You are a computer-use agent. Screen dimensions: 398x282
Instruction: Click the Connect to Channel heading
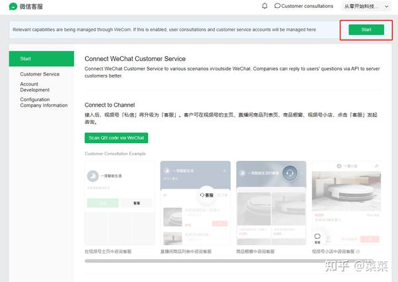109,105
